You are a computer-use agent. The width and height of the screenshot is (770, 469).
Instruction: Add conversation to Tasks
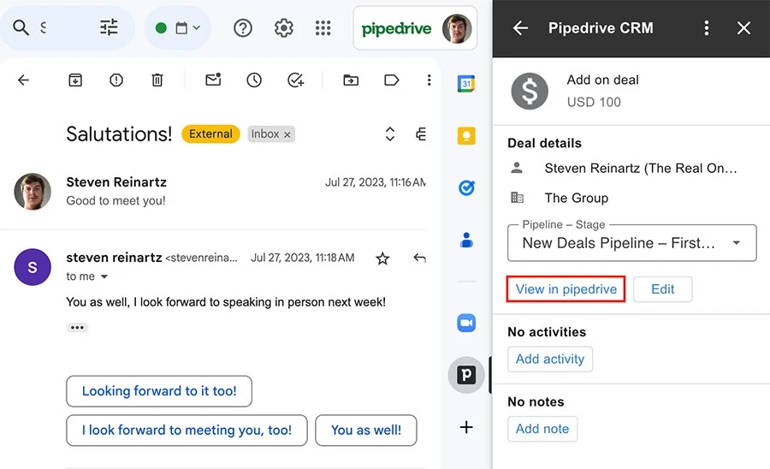point(296,80)
